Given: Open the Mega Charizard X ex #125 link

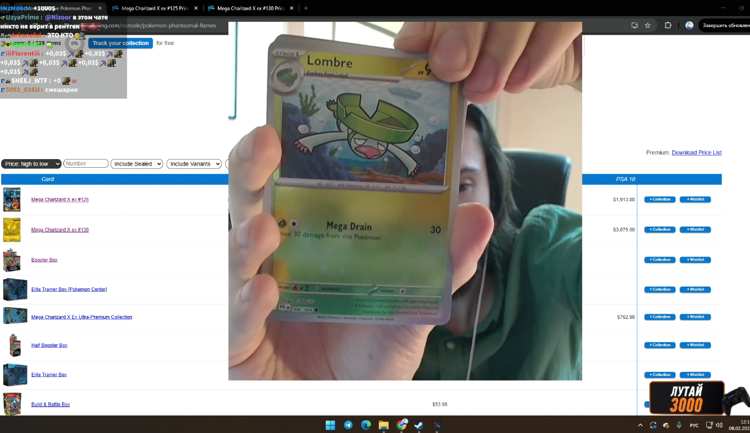Looking at the screenshot, I should click(x=60, y=199).
